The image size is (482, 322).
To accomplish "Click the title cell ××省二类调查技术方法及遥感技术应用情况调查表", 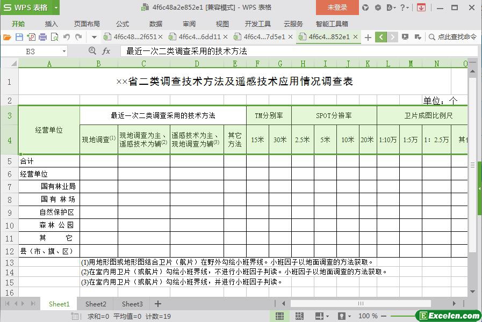I will [x=235, y=82].
